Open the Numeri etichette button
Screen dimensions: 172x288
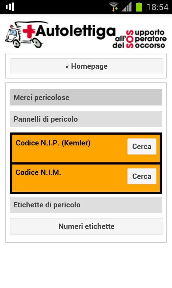click(86, 226)
